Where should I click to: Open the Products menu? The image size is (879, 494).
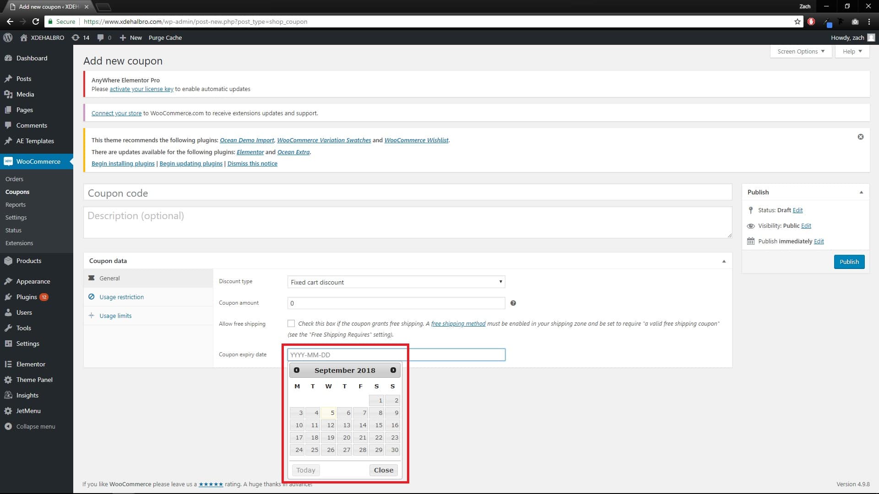click(x=37, y=261)
